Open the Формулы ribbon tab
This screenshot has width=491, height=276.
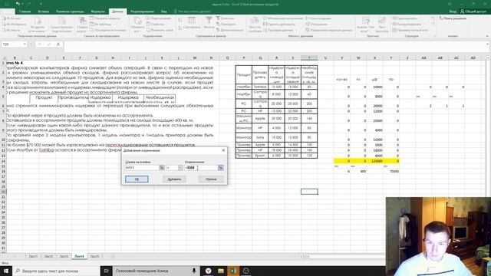point(98,11)
